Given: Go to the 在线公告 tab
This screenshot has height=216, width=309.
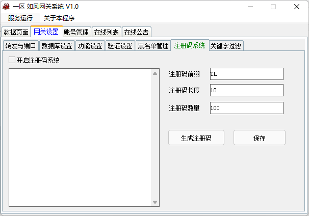Looking at the screenshot, I should click(137, 32).
